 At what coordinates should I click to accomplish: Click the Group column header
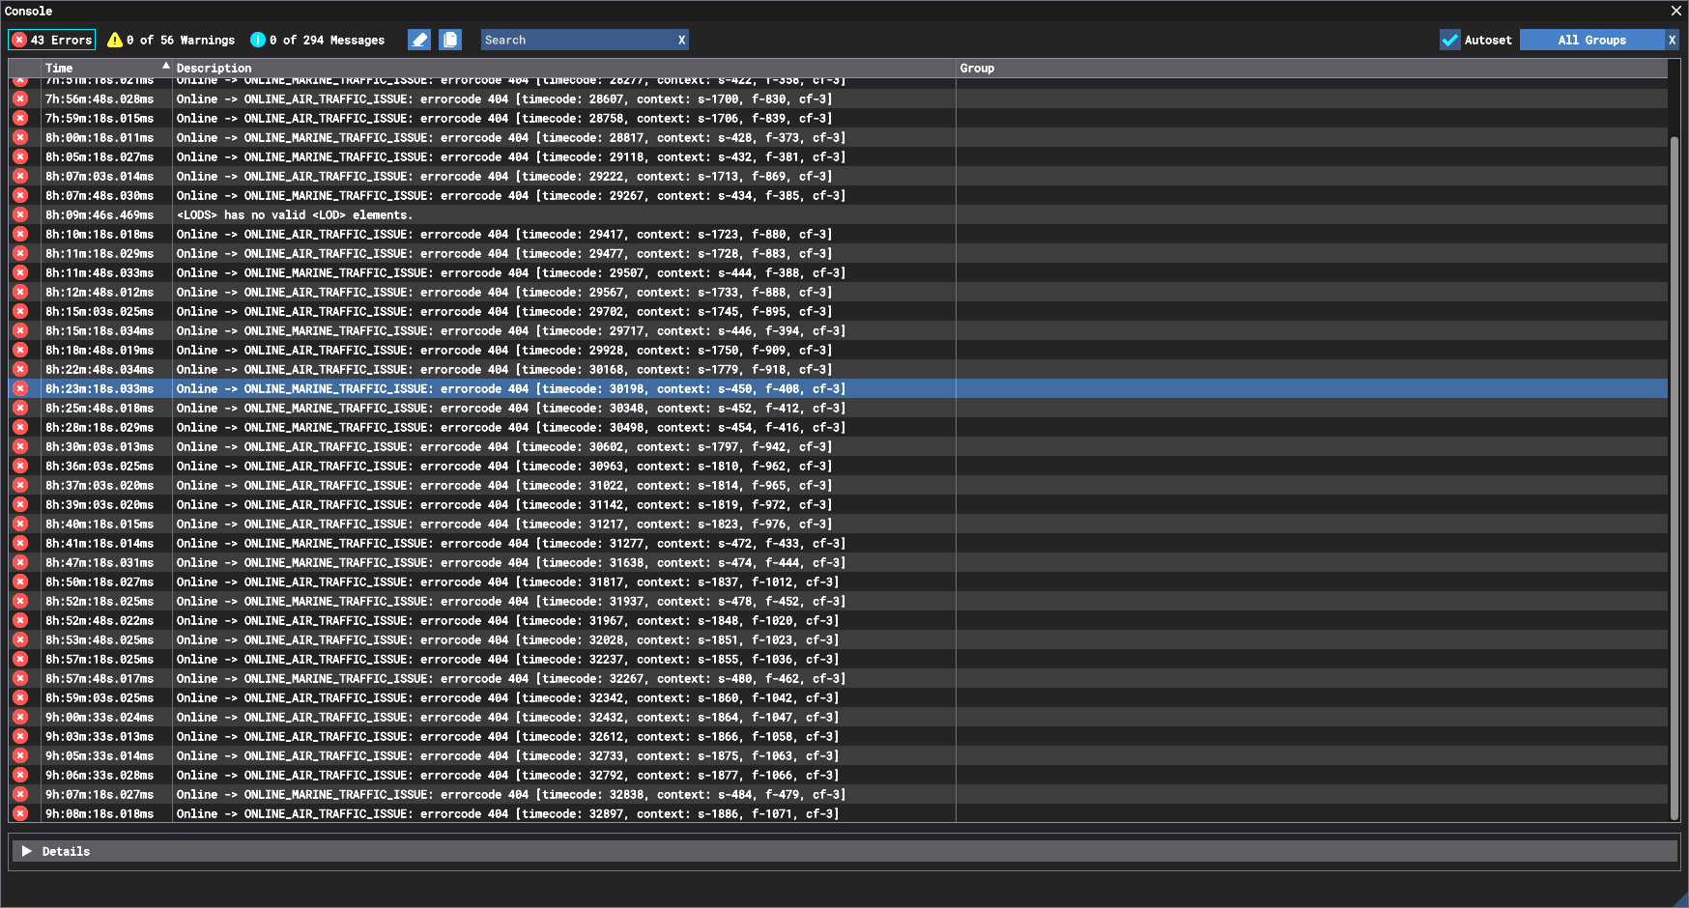(977, 68)
